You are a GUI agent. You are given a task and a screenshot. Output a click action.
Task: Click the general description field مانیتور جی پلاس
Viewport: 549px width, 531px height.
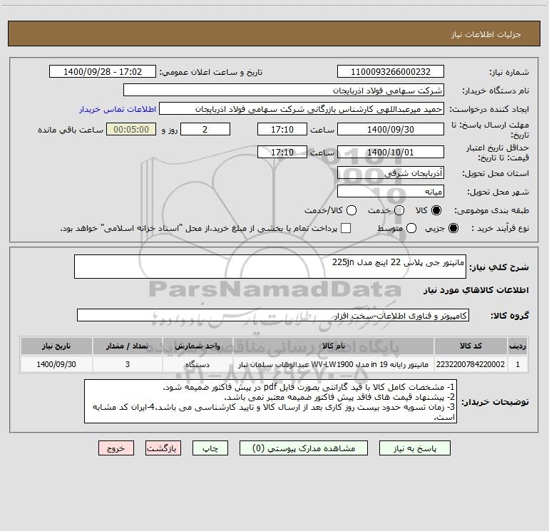[270, 267]
